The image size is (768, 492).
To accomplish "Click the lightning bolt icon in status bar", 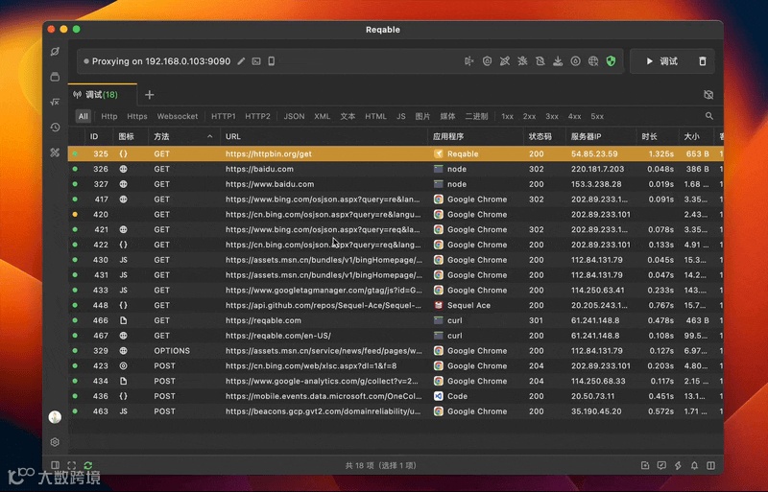I will (x=678, y=465).
